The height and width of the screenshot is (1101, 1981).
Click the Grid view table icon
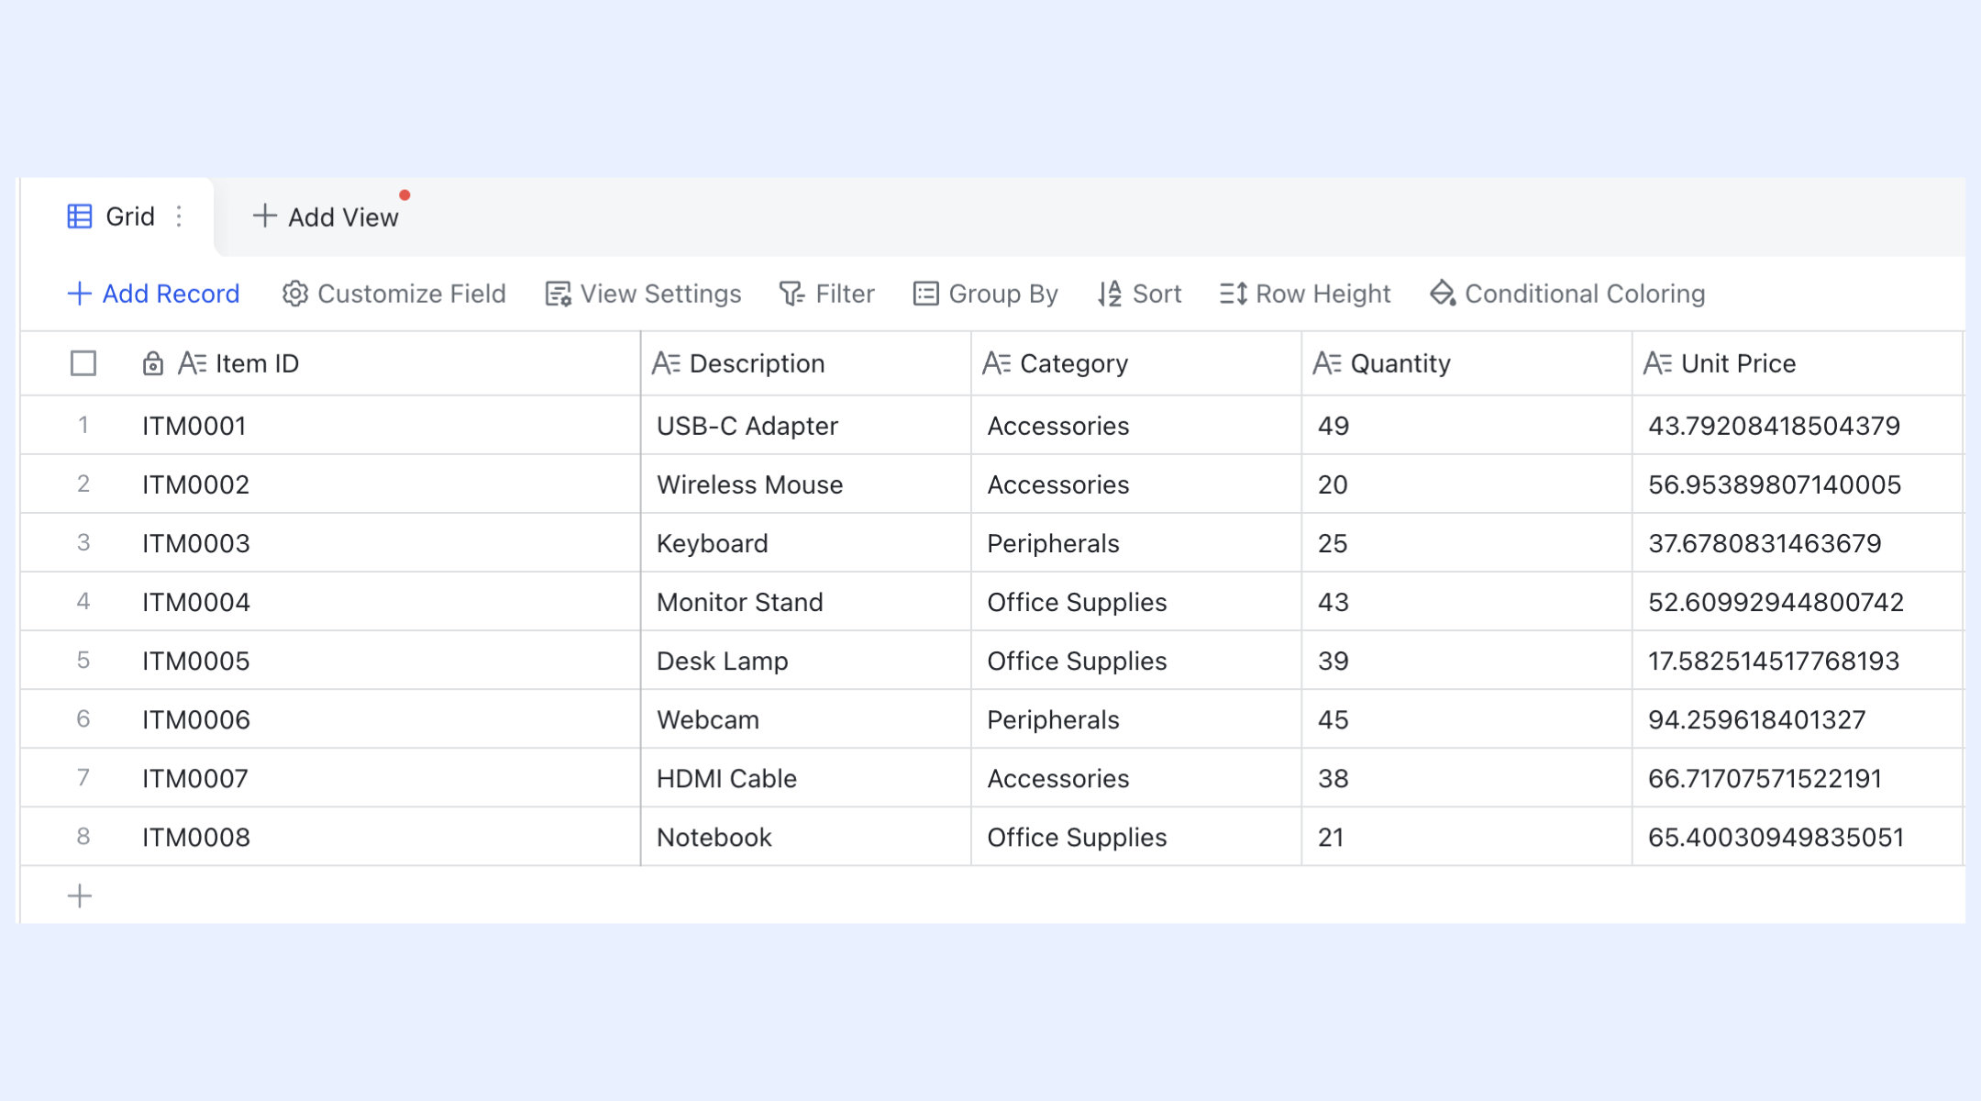click(x=80, y=217)
